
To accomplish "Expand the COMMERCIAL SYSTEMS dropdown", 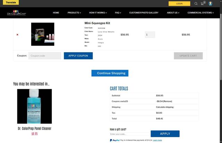I will pyautogui.click(x=200, y=12).
